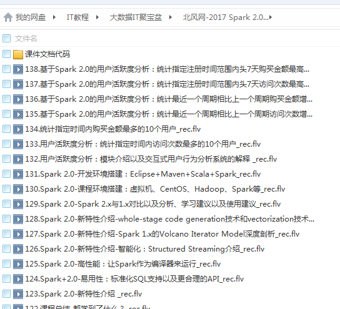Check the box for file 124
The width and height of the screenshot is (340, 309).
pos(6,279)
